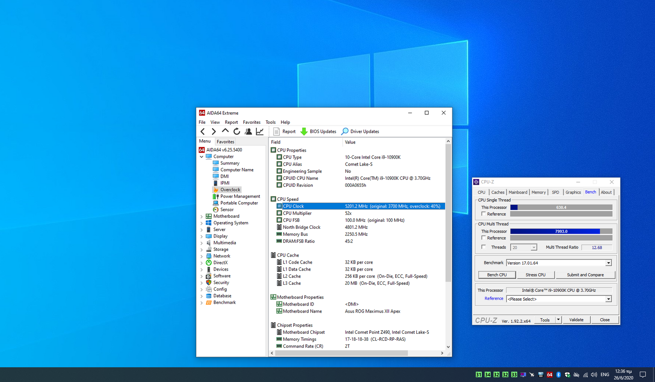
Task: Click the multi thread score bar 7993.0
Action: point(561,231)
